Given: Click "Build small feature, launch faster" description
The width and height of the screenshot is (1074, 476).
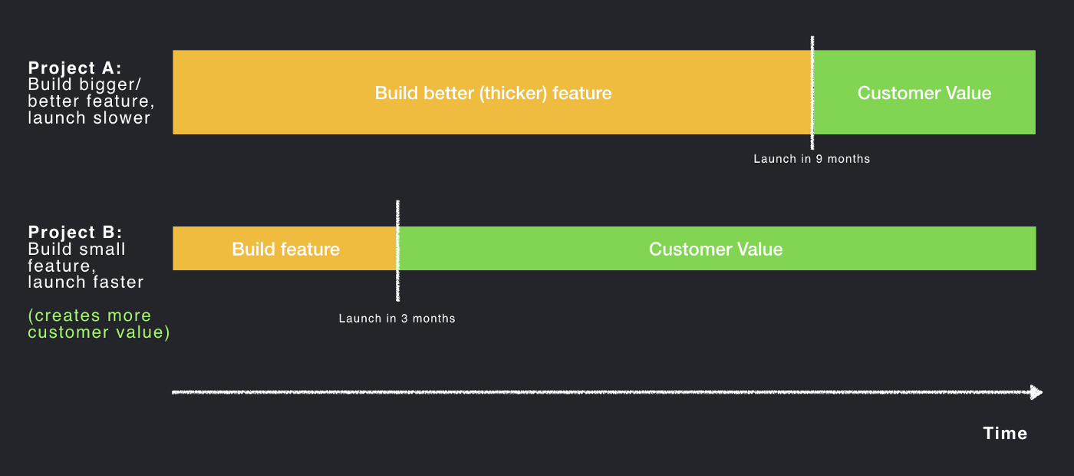Looking at the screenshot, I should (x=86, y=265).
